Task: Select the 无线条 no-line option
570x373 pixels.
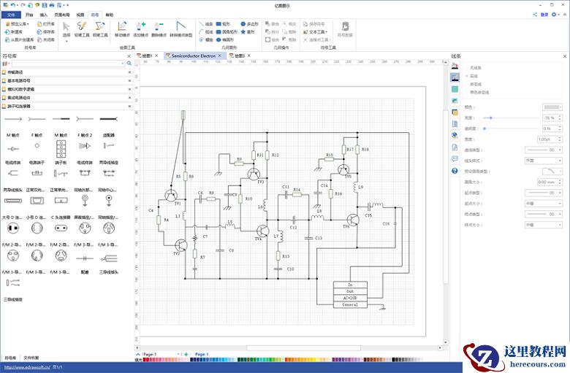Action: tap(476, 68)
